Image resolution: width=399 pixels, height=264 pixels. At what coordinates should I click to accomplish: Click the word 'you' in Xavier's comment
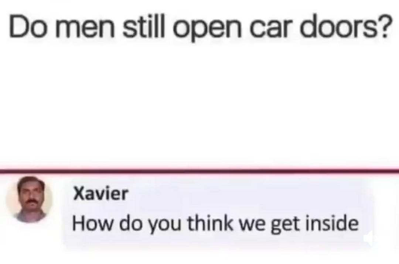pos(164,225)
